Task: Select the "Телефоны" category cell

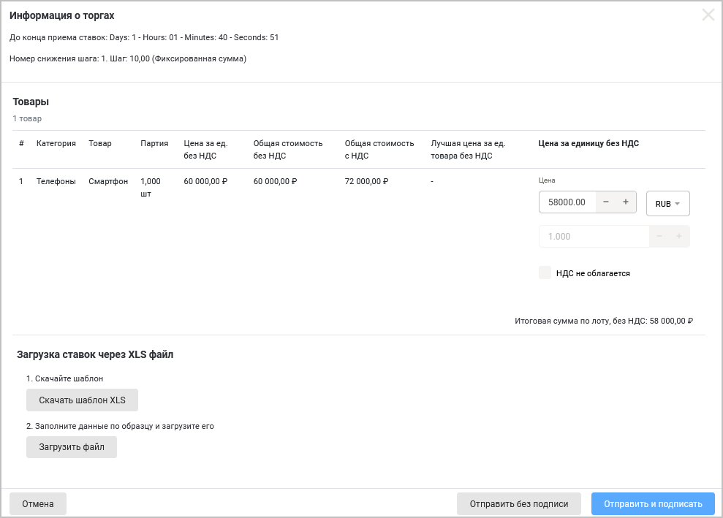Action: (x=56, y=181)
